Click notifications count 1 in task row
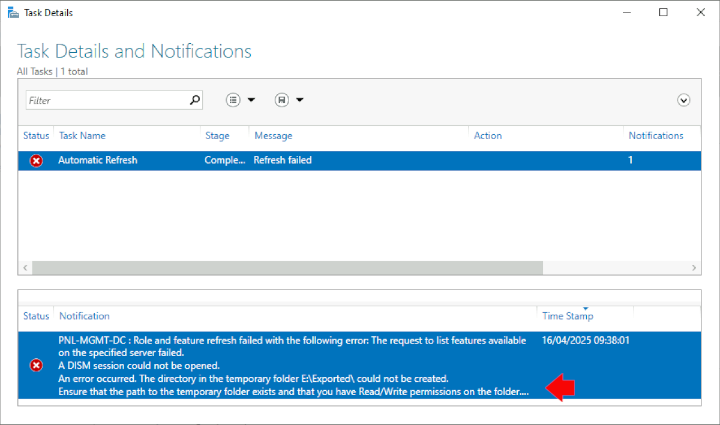The width and height of the screenshot is (720, 425). [x=631, y=160]
